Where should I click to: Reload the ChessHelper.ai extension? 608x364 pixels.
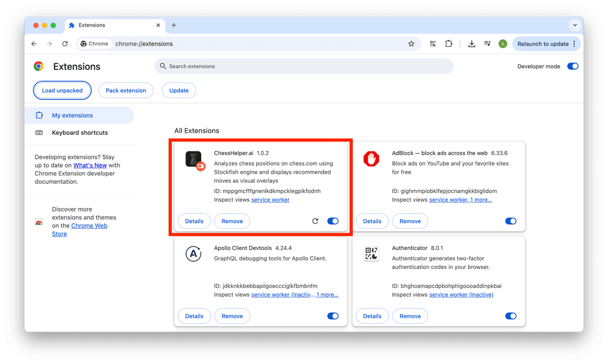315,221
